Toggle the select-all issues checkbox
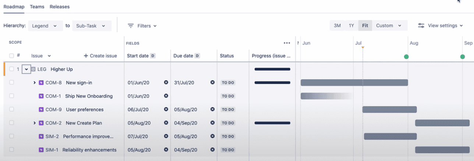Viewport: 474px width, 161px height. point(11,56)
